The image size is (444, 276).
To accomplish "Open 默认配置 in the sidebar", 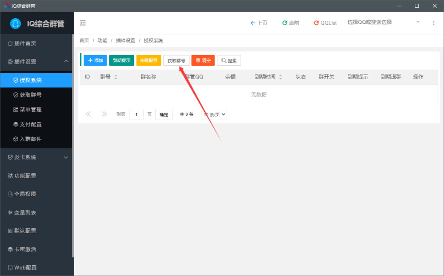I will (36, 231).
